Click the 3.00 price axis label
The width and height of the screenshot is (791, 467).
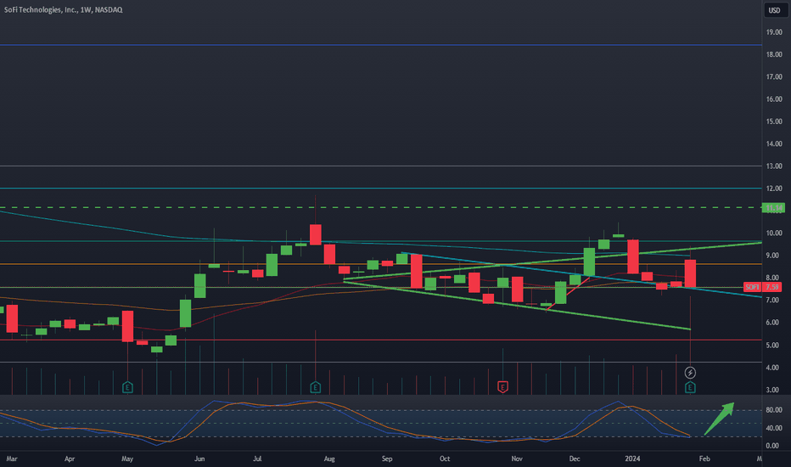click(773, 390)
